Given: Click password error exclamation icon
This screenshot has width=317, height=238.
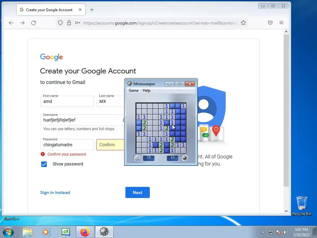Looking at the screenshot, I should (x=43, y=154).
